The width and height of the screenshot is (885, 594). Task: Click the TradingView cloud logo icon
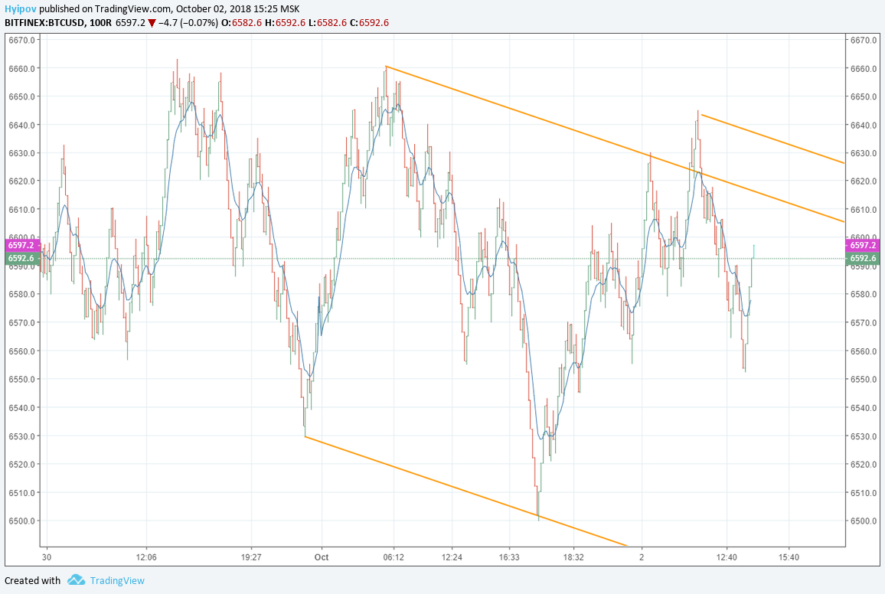click(77, 580)
